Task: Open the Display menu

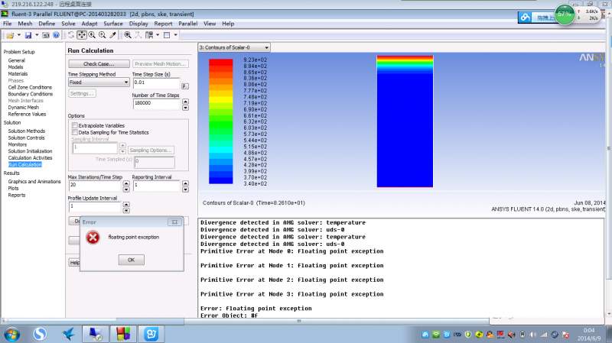Action: (138, 24)
